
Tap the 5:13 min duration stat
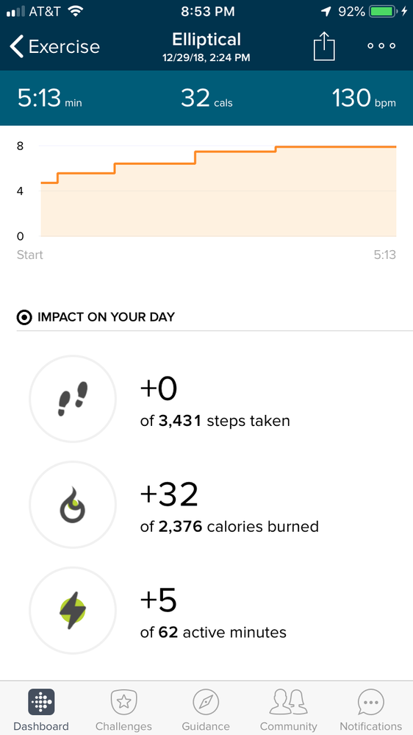[x=50, y=99]
